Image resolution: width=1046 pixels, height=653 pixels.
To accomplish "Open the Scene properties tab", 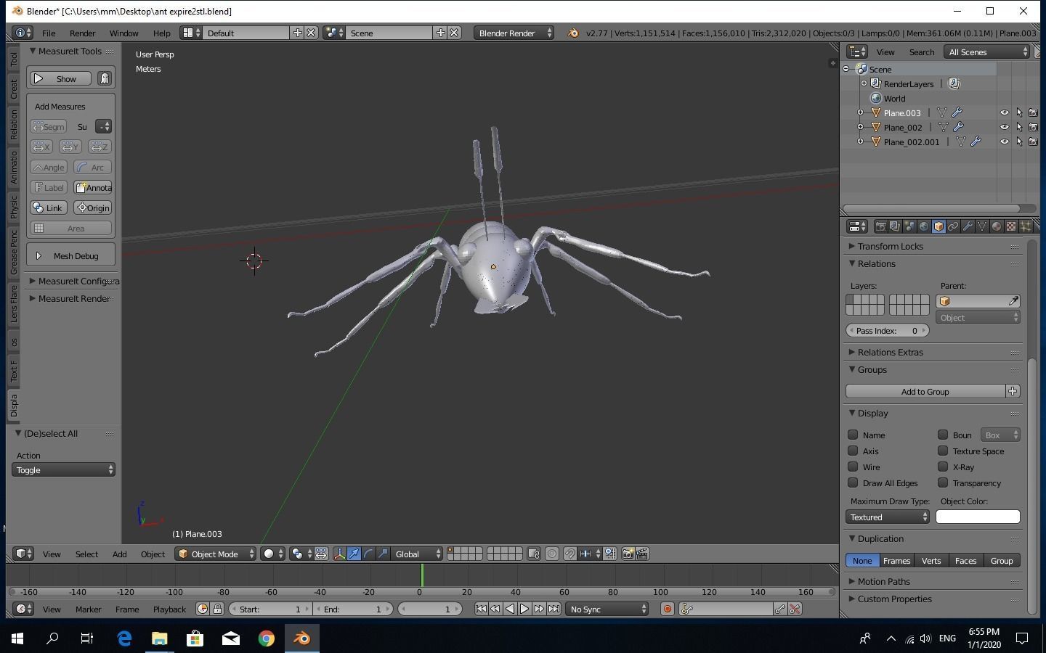I will tap(909, 226).
